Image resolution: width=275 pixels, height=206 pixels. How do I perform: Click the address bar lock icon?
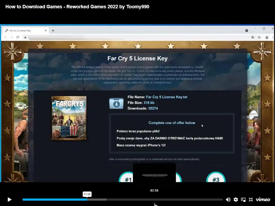[x=25, y=37]
